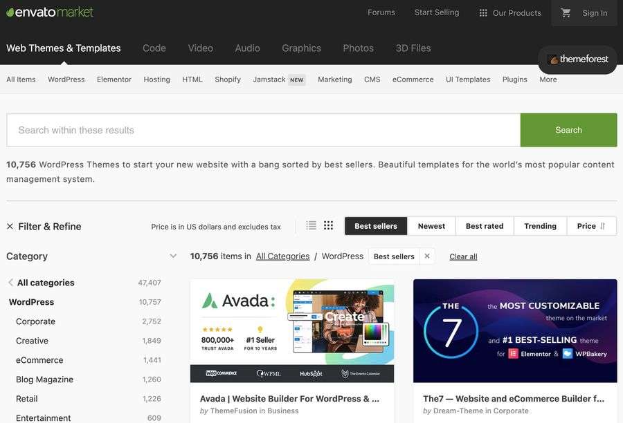Sort results by Best rated

(485, 226)
